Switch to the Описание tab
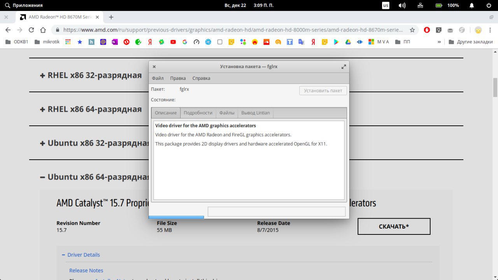 (166, 113)
